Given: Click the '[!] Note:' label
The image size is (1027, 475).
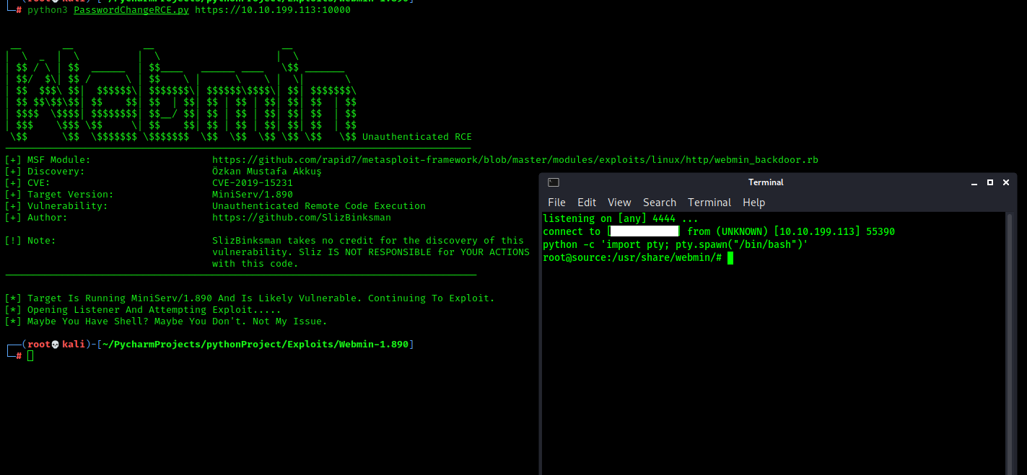Looking at the screenshot, I should click(30, 241).
